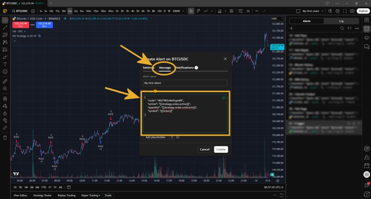371x199 pixels.
Task: Open the emoji icons tool
Action: pos(5,72)
